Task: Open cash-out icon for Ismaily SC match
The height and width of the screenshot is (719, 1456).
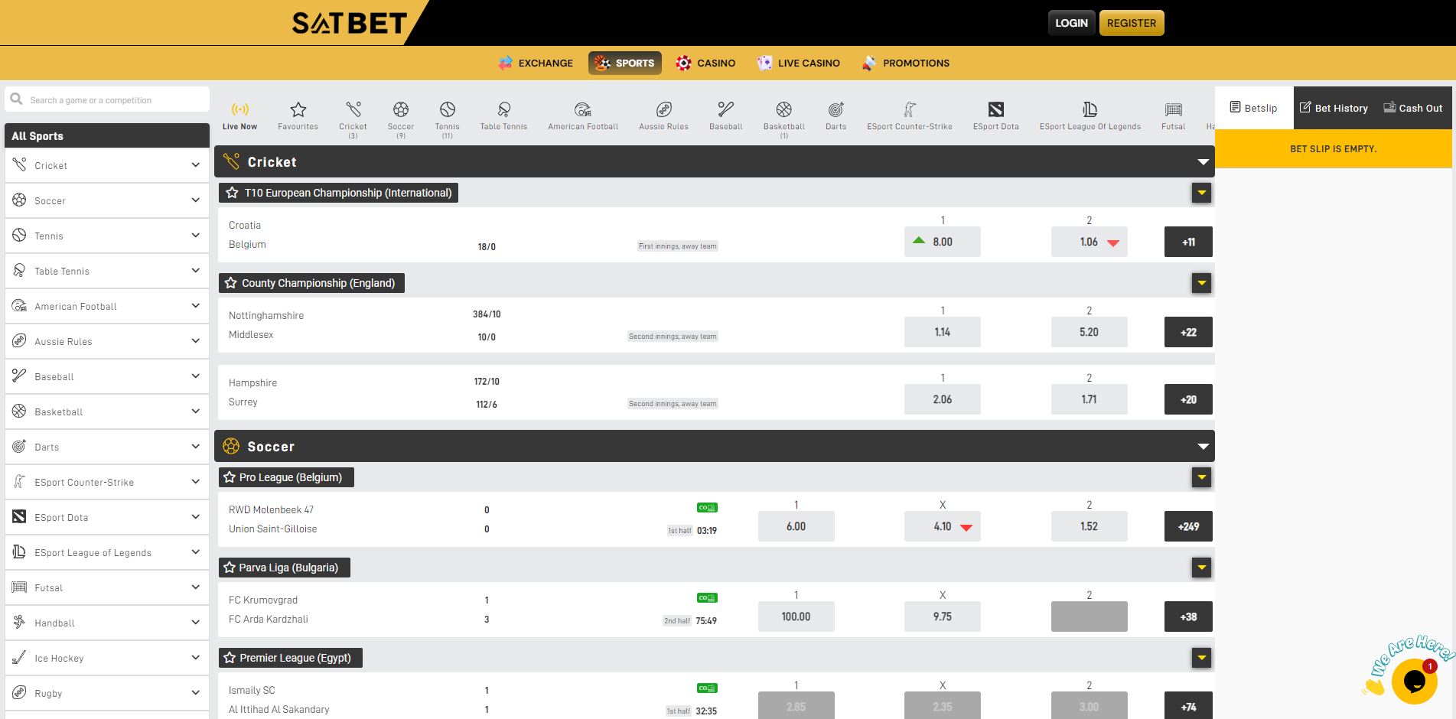Action: coord(707,688)
